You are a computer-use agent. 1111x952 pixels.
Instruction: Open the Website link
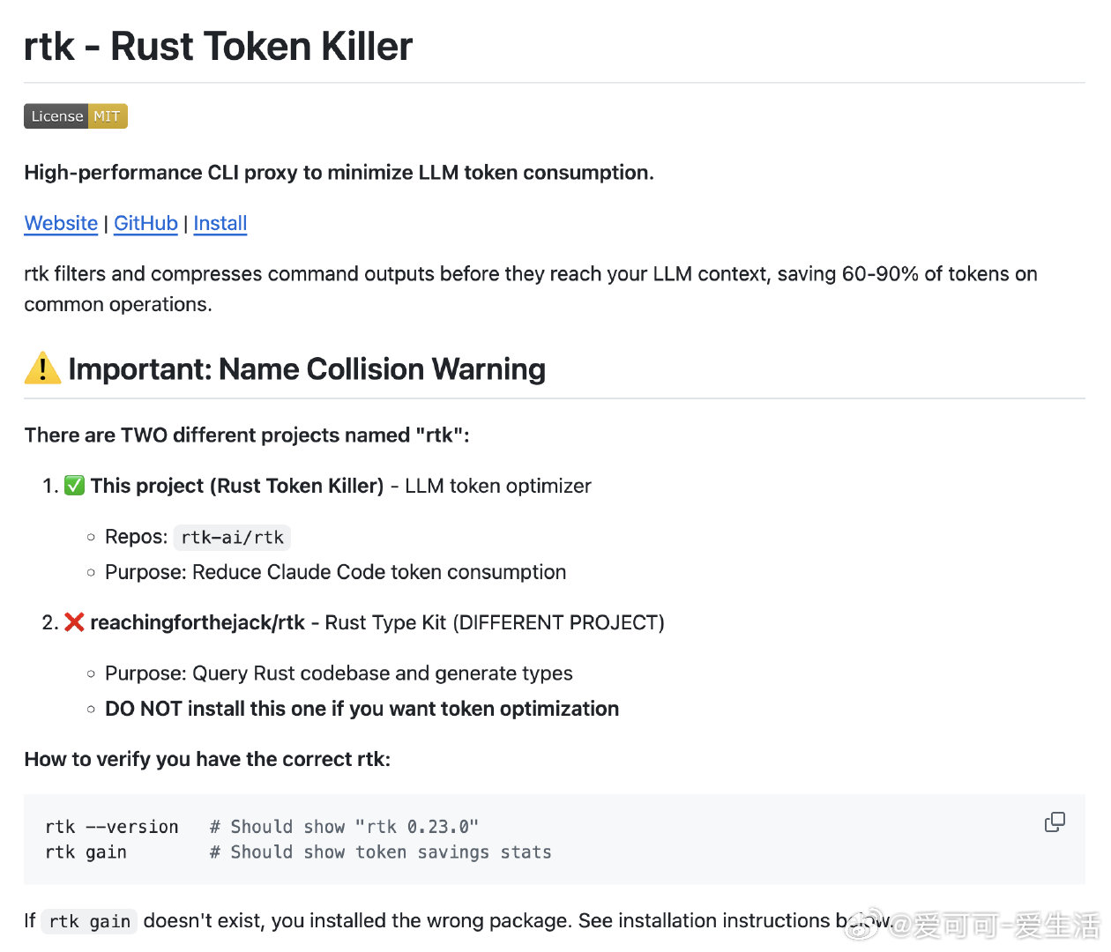pyautogui.click(x=61, y=223)
